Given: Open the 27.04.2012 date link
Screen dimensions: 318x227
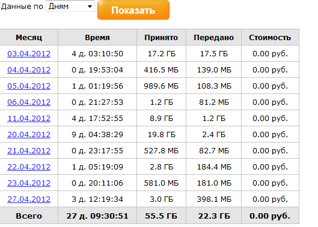Looking at the screenshot, I should point(29,199).
